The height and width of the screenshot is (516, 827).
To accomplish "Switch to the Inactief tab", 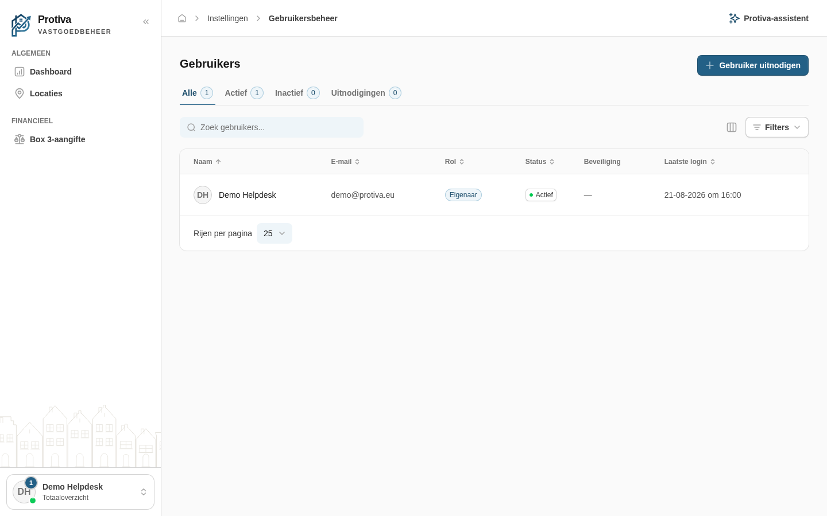I will 297,93.
